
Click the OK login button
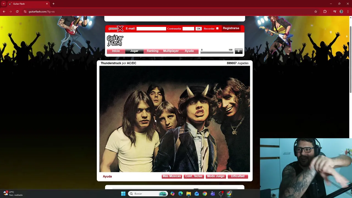pos(199,29)
